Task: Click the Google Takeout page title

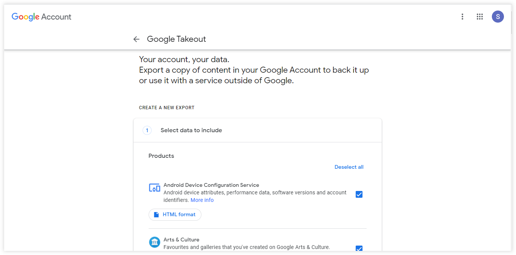Action: tap(177, 39)
